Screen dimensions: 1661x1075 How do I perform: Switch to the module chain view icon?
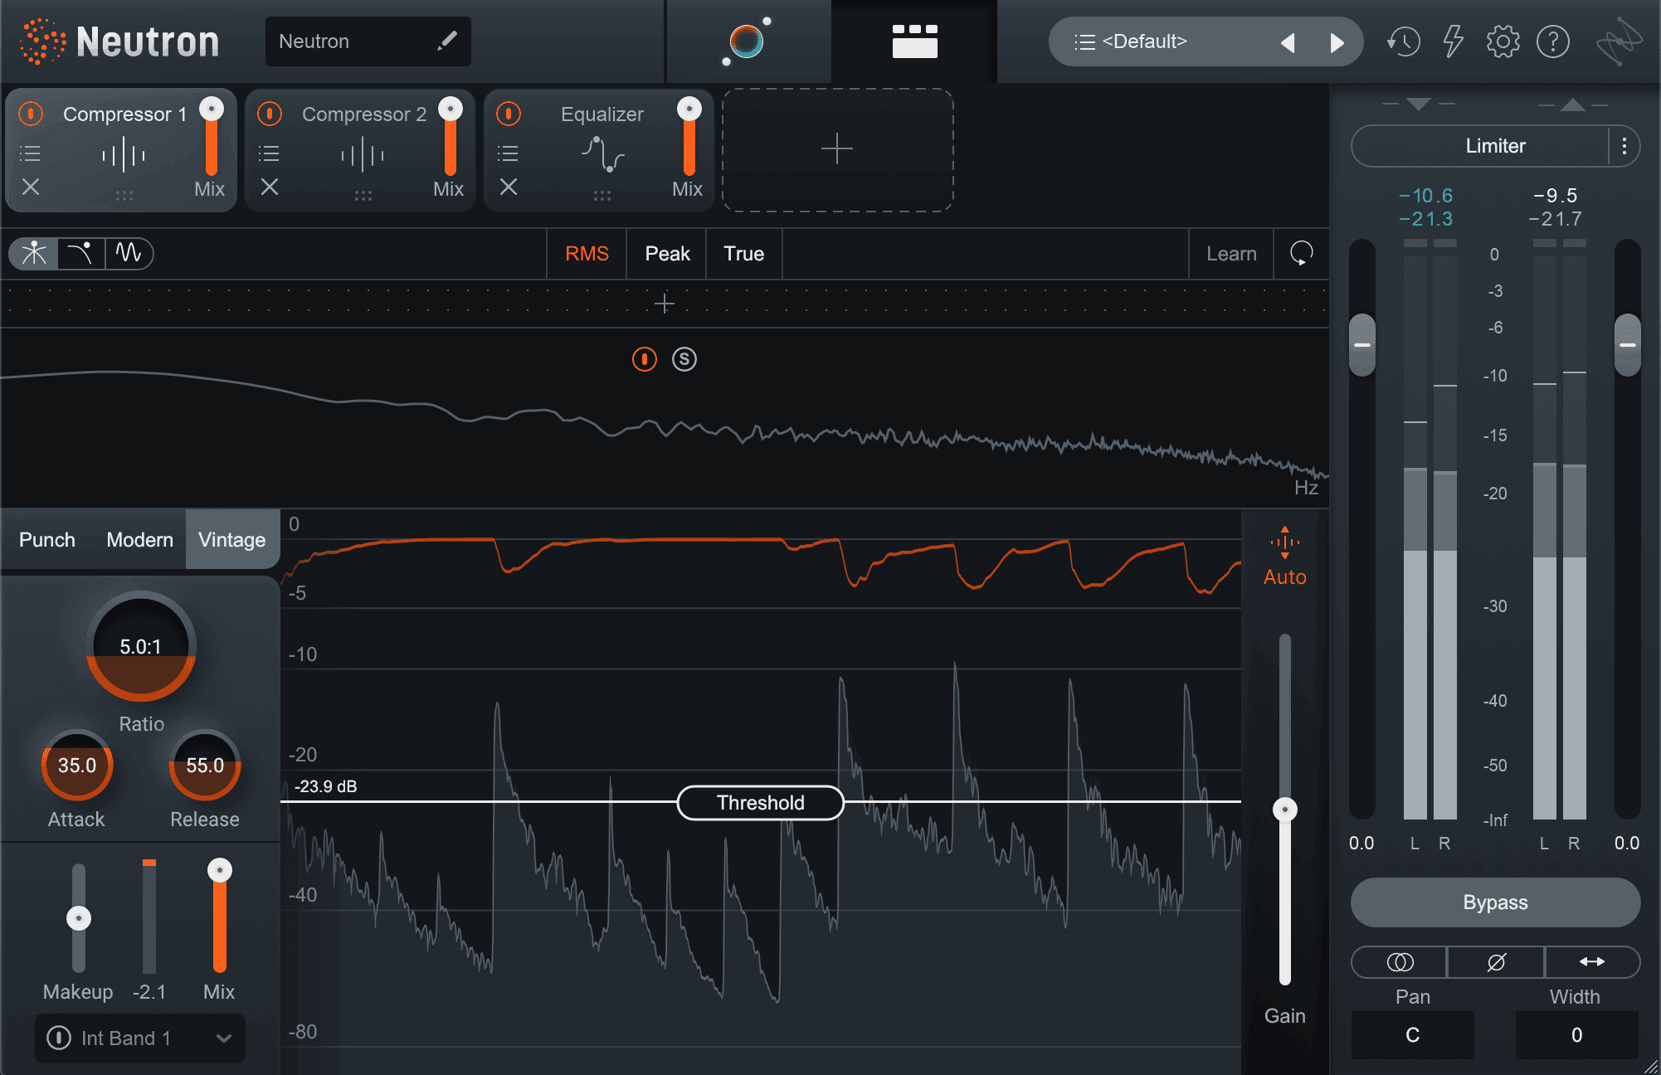914,41
